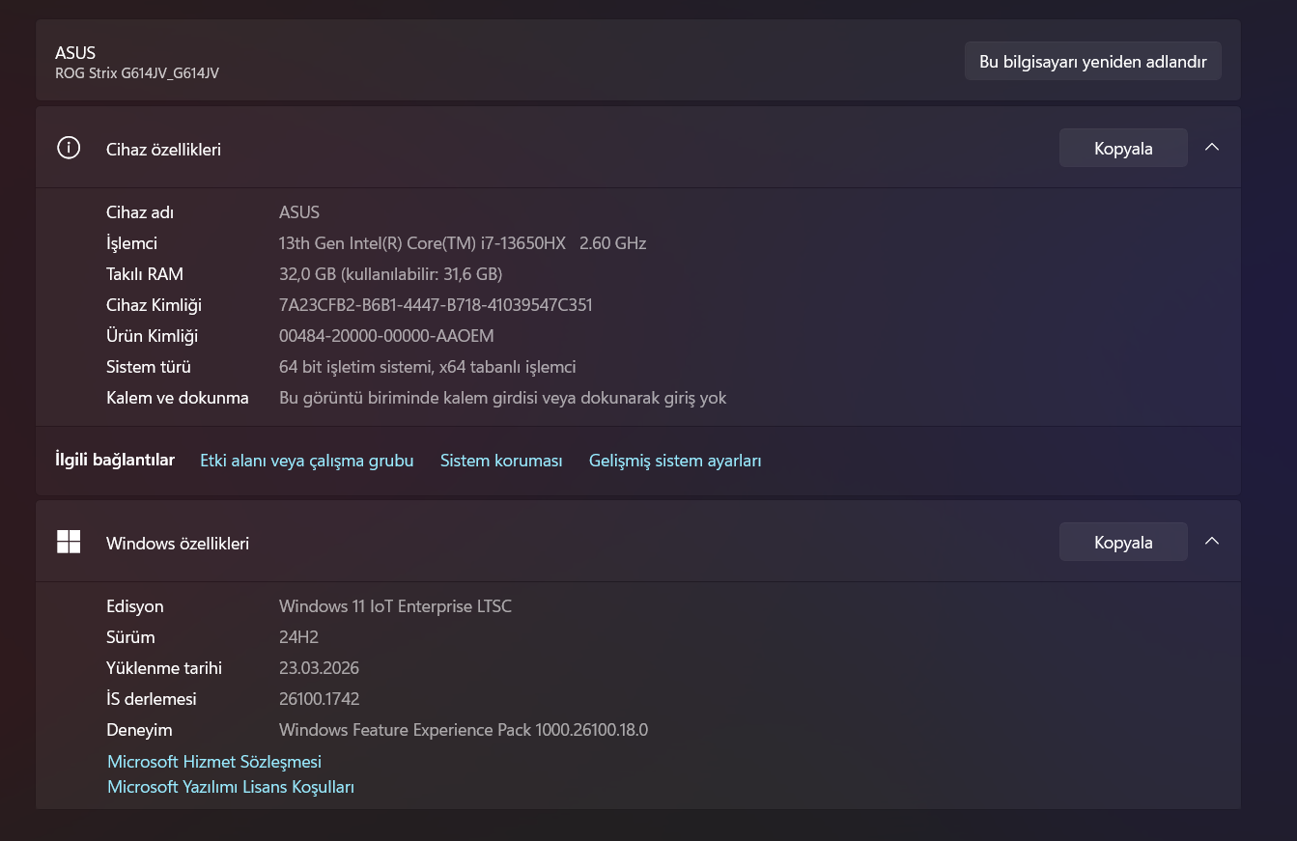Click the İS derlemesi label

[x=152, y=699]
